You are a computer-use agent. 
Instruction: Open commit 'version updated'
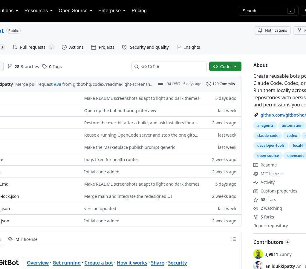(100, 209)
